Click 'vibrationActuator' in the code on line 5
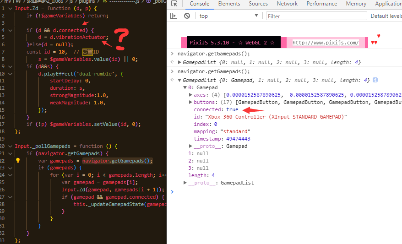The height and width of the screenshot is (244, 402). click(81, 37)
